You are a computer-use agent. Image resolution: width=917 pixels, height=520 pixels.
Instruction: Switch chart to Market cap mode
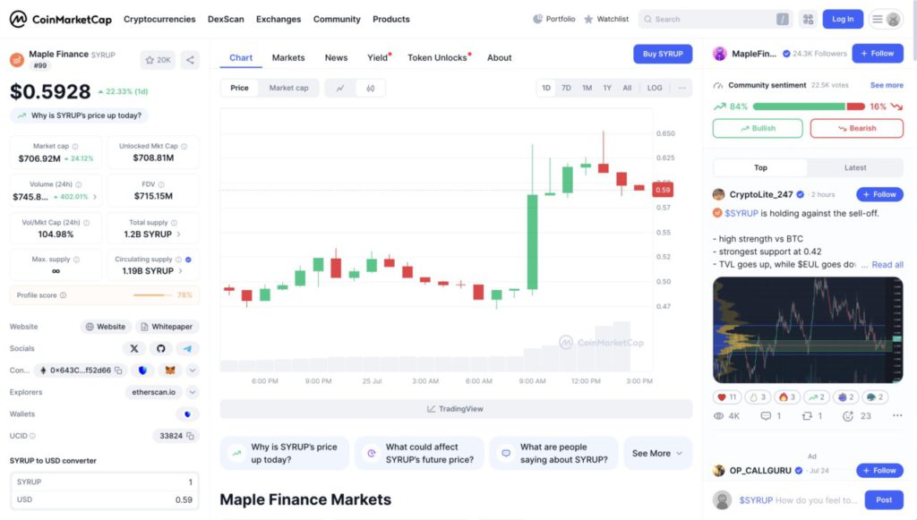(288, 88)
